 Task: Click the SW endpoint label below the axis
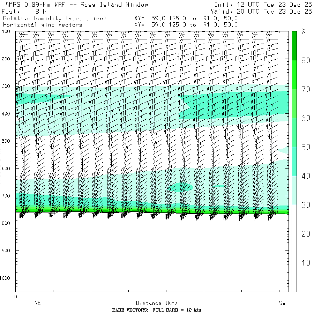tap(282, 303)
